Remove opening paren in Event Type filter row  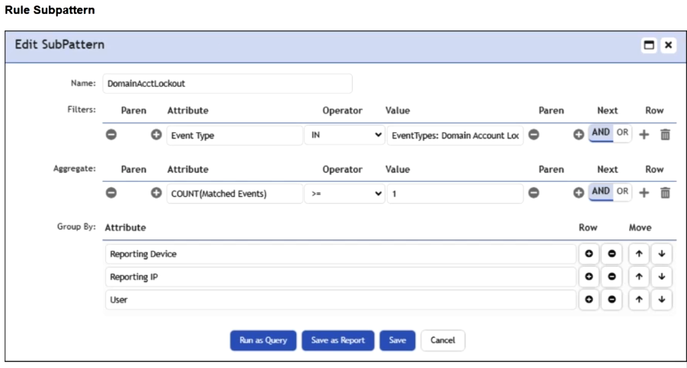(111, 135)
